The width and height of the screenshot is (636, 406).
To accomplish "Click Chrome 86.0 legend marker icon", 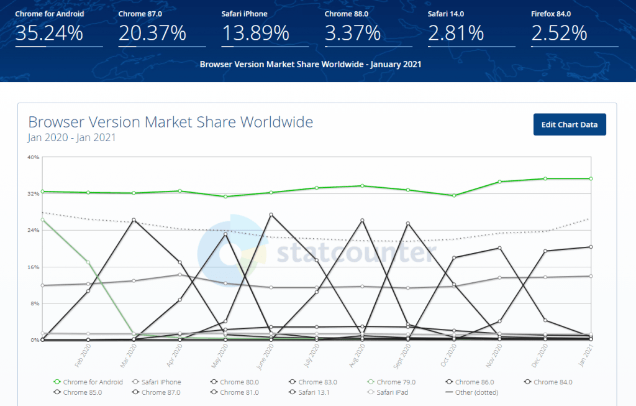I will point(450,382).
